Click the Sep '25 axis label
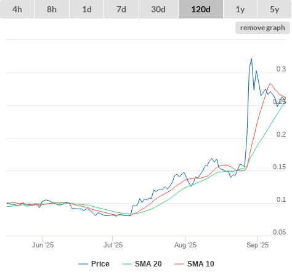 (x=258, y=245)
